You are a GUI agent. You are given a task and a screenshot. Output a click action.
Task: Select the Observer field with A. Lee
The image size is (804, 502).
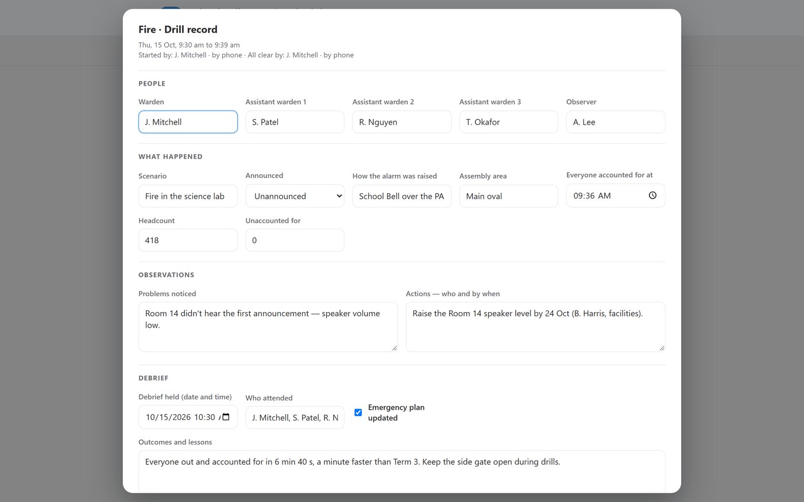point(616,122)
